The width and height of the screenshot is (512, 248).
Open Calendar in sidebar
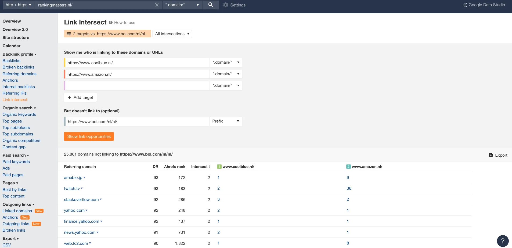pyautogui.click(x=11, y=46)
